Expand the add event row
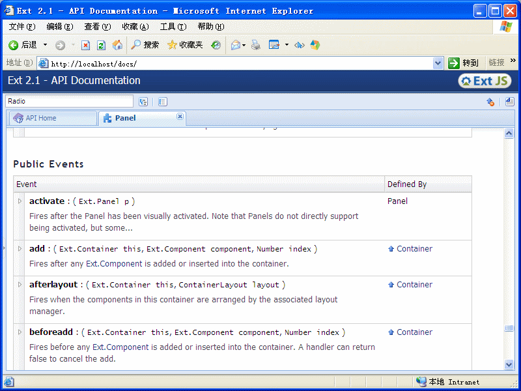This screenshot has width=521, height=391. (x=20, y=249)
